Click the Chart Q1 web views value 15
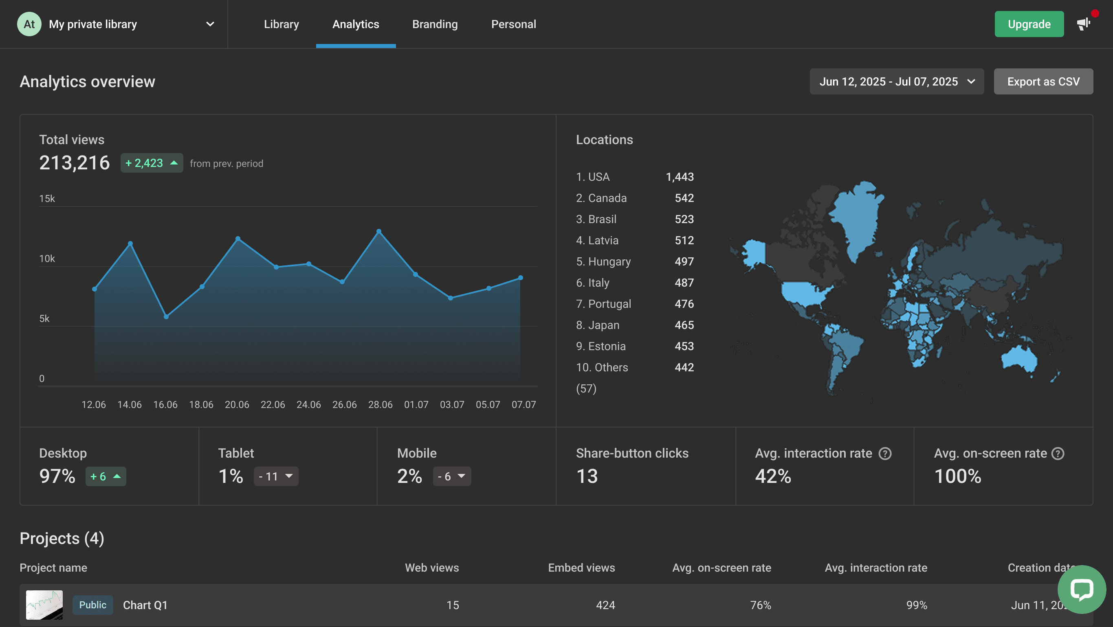1113x627 pixels. click(x=452, y=605)
